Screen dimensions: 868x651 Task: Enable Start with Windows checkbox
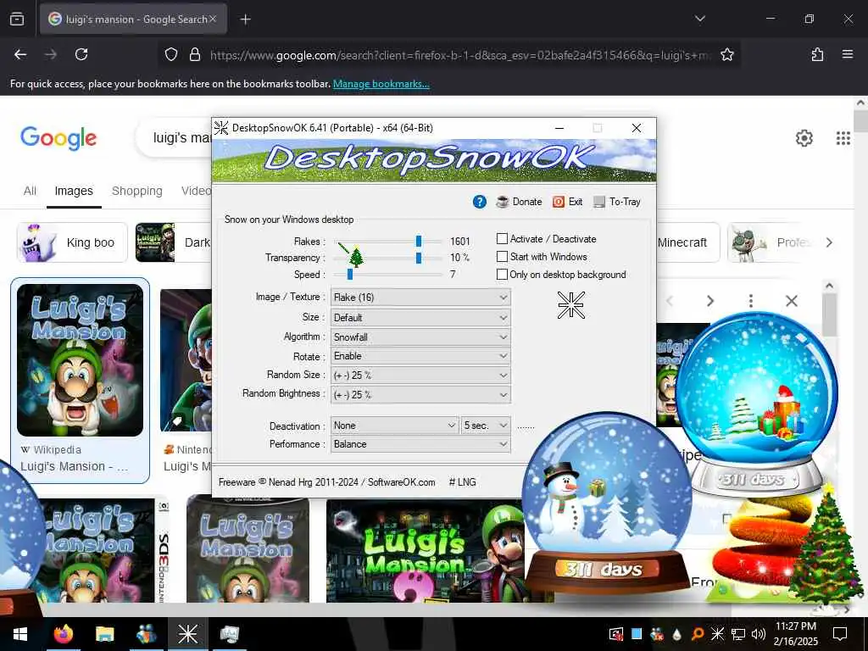pyautogui.click(x=502, y=257)
